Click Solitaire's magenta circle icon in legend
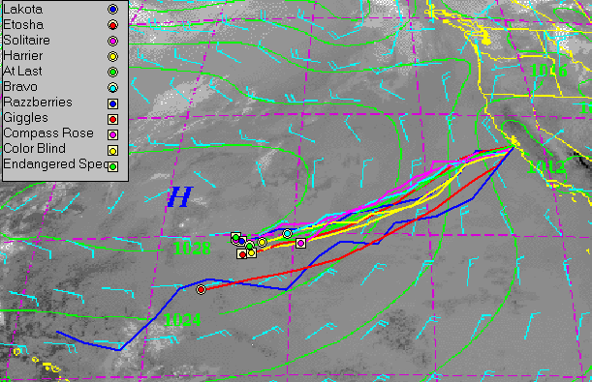The image size is (592, 382). 112,41
